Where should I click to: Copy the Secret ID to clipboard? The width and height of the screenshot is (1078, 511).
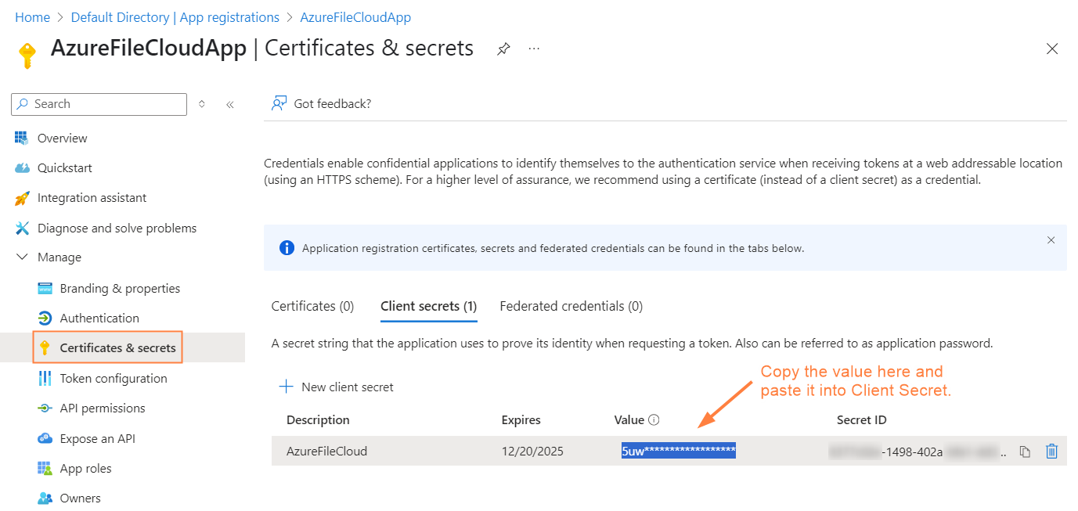coord(1024,452)
